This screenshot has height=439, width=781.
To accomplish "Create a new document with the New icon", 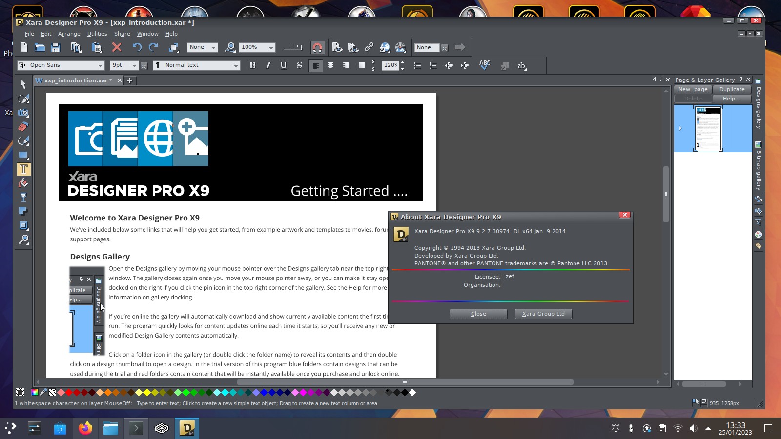I will (24, 47).
